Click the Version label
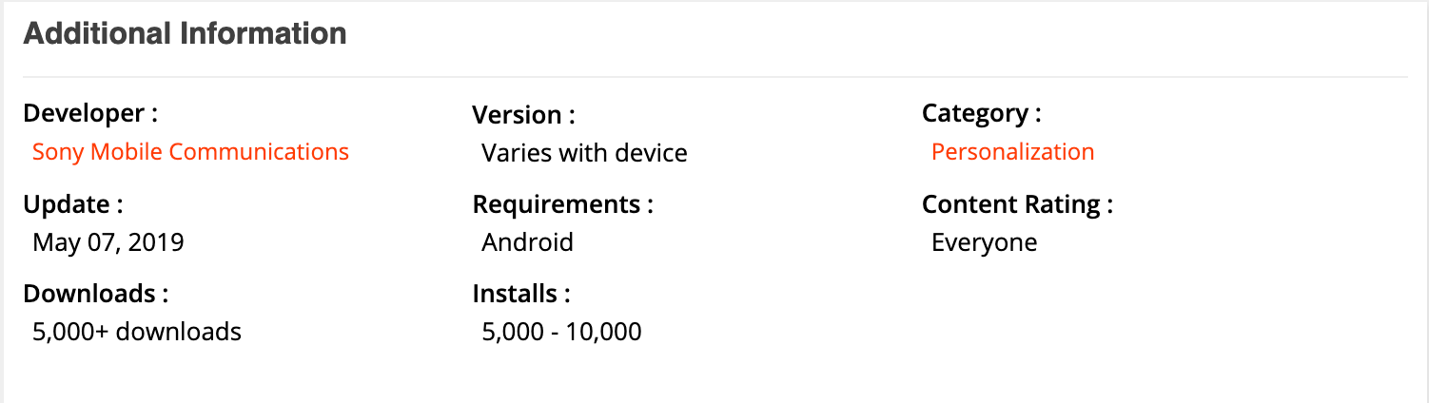This screenshot has width=1429, height=403. [523, 116]
